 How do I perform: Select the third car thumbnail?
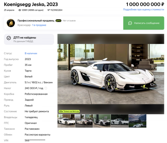(x=102, y=121)
